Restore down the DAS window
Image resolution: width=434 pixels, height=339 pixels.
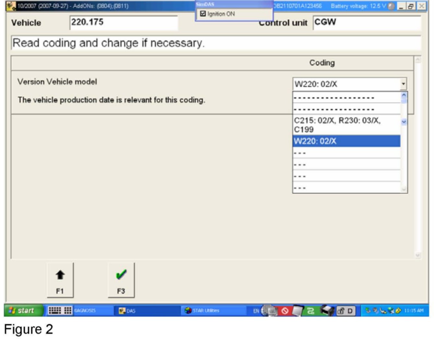click(411, 6)
